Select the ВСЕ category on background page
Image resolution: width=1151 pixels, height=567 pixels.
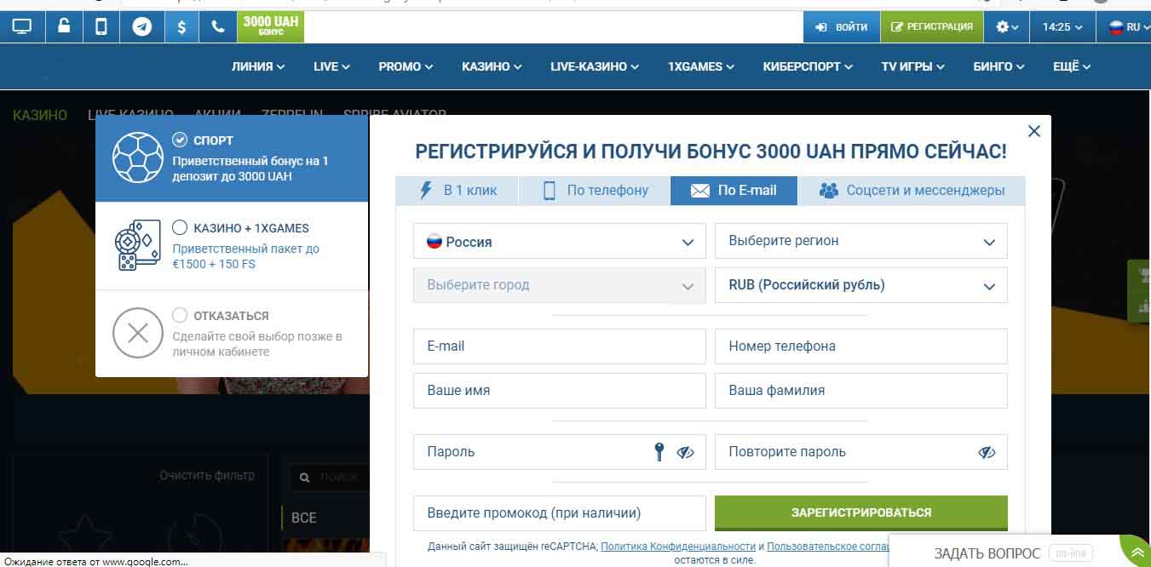[x=304, y=518]
